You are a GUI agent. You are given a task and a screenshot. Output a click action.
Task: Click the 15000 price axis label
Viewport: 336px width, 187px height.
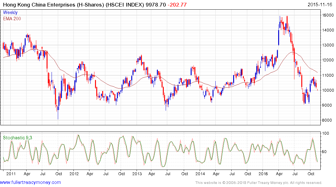[x=328, y=15]
